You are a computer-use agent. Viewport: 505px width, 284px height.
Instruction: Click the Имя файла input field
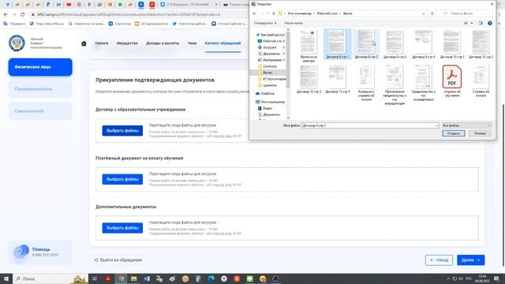(370, 125)
